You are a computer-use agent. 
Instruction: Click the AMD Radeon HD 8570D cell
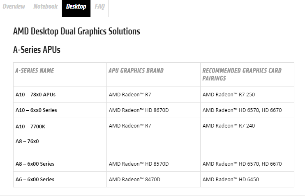click(x=139, y=164)
